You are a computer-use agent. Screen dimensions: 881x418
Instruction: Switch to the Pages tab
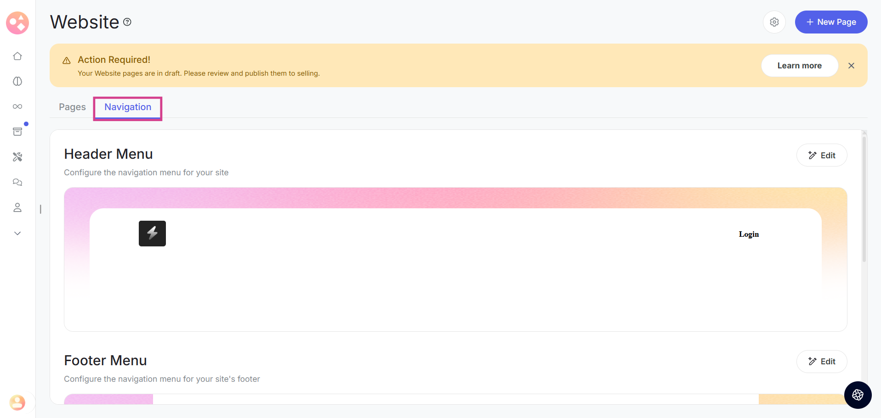pos(72,107)
